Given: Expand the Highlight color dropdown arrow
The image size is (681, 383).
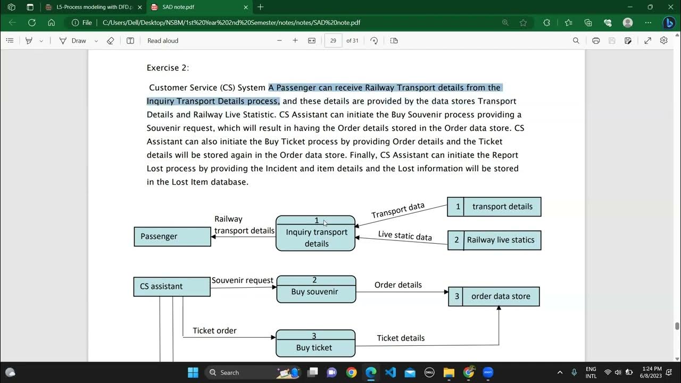Looking at the screenshot, I should click(x=41, y=41).
